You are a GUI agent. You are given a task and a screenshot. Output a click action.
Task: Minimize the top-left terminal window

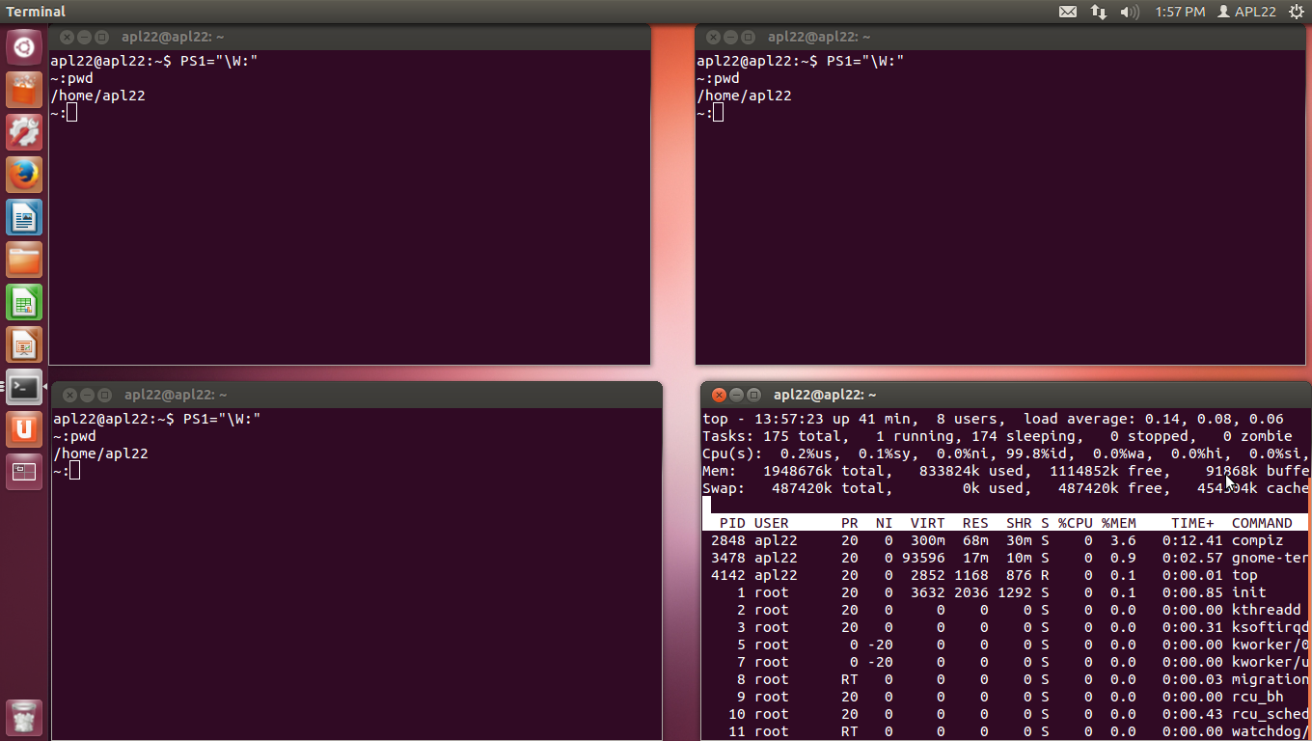(84, 37)
